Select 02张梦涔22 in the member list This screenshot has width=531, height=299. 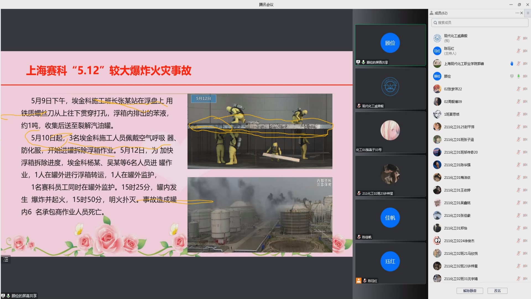(x=453, y=89)
